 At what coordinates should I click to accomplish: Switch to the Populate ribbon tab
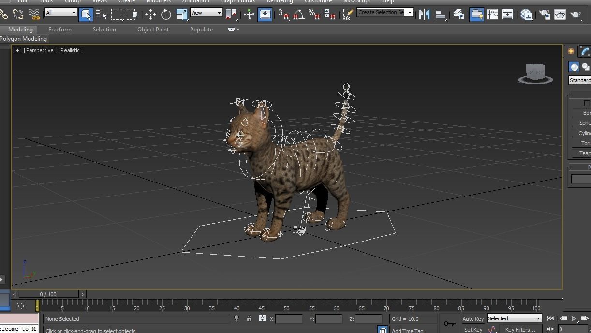[201, 30]
